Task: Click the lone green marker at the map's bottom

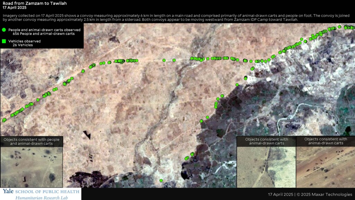Action: click(161, 181)
